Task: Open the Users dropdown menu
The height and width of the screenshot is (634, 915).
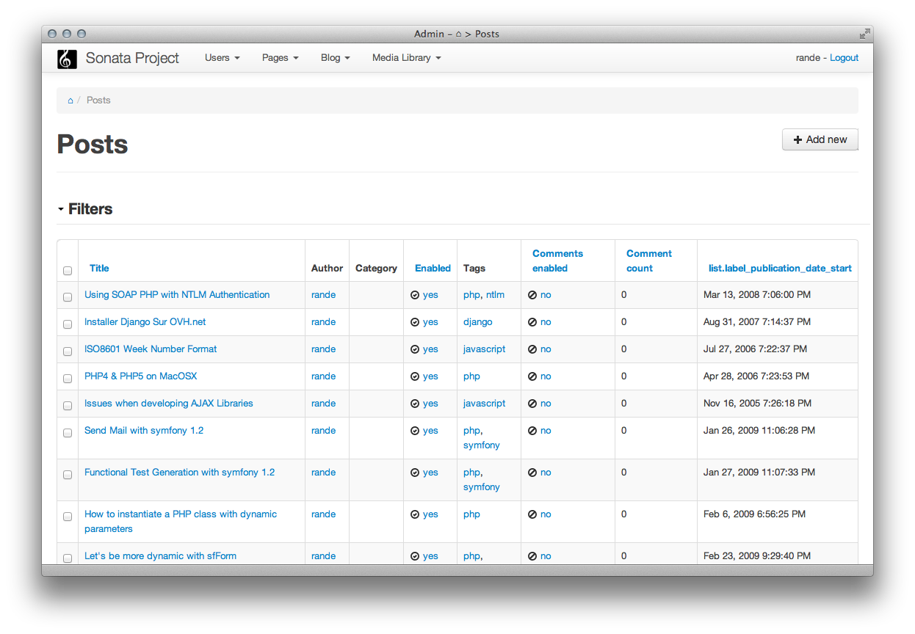Action: (222, 58)
